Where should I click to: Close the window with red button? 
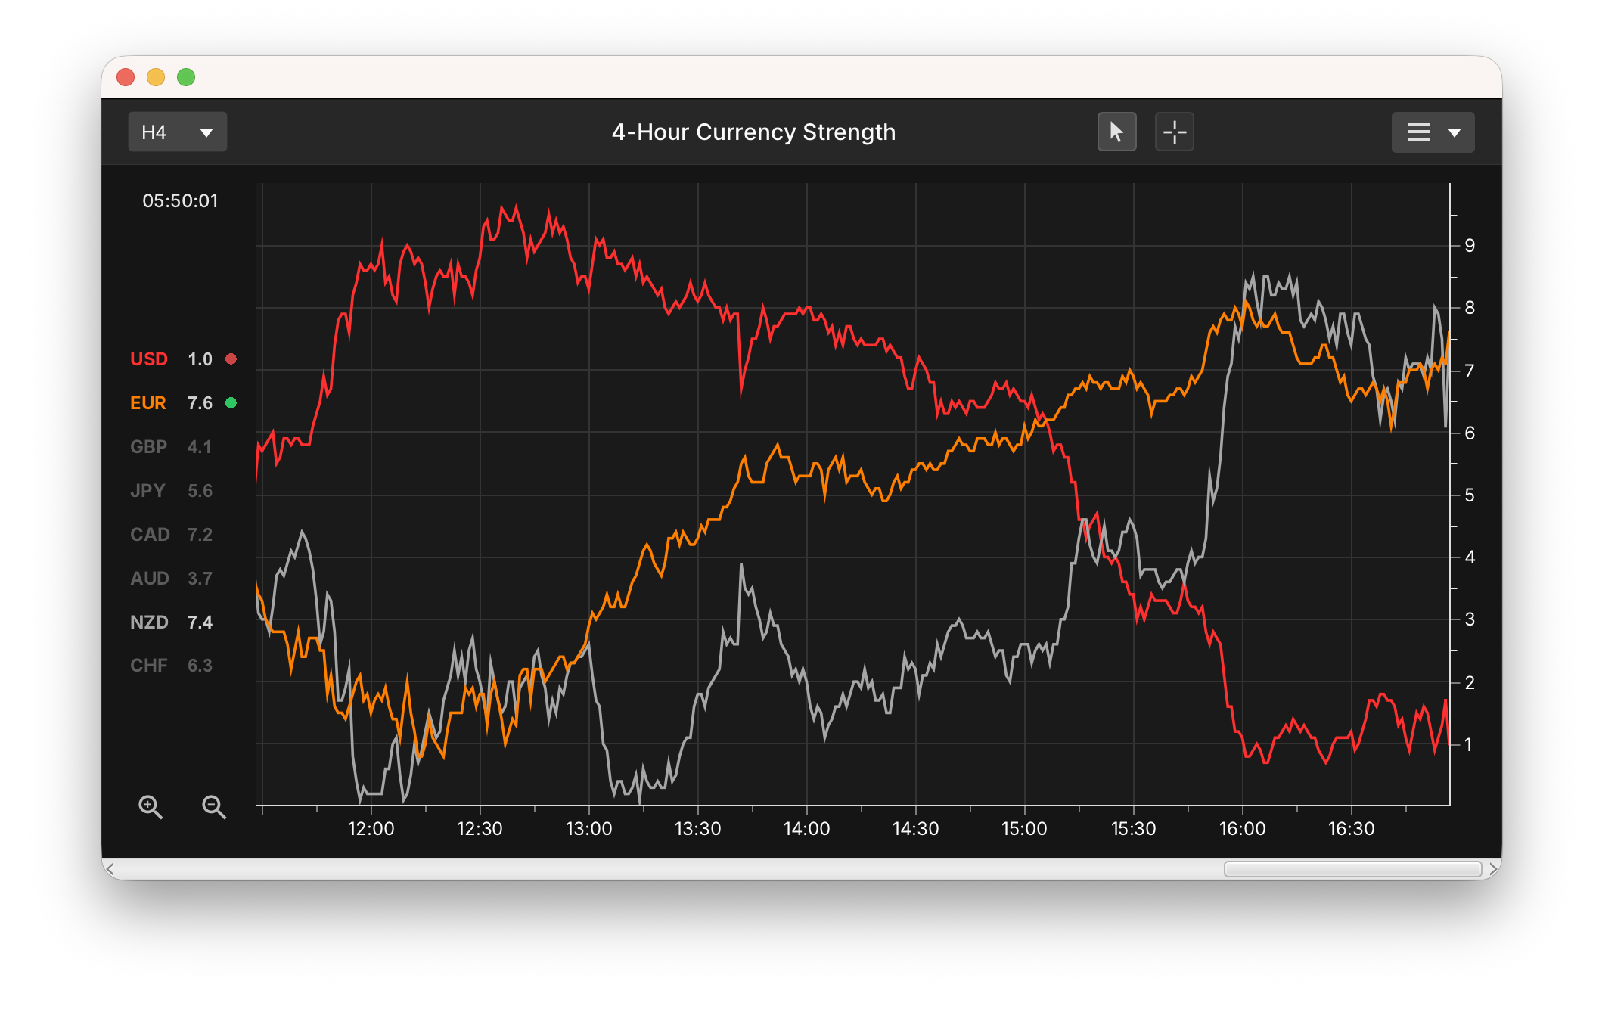pos(126,77)
